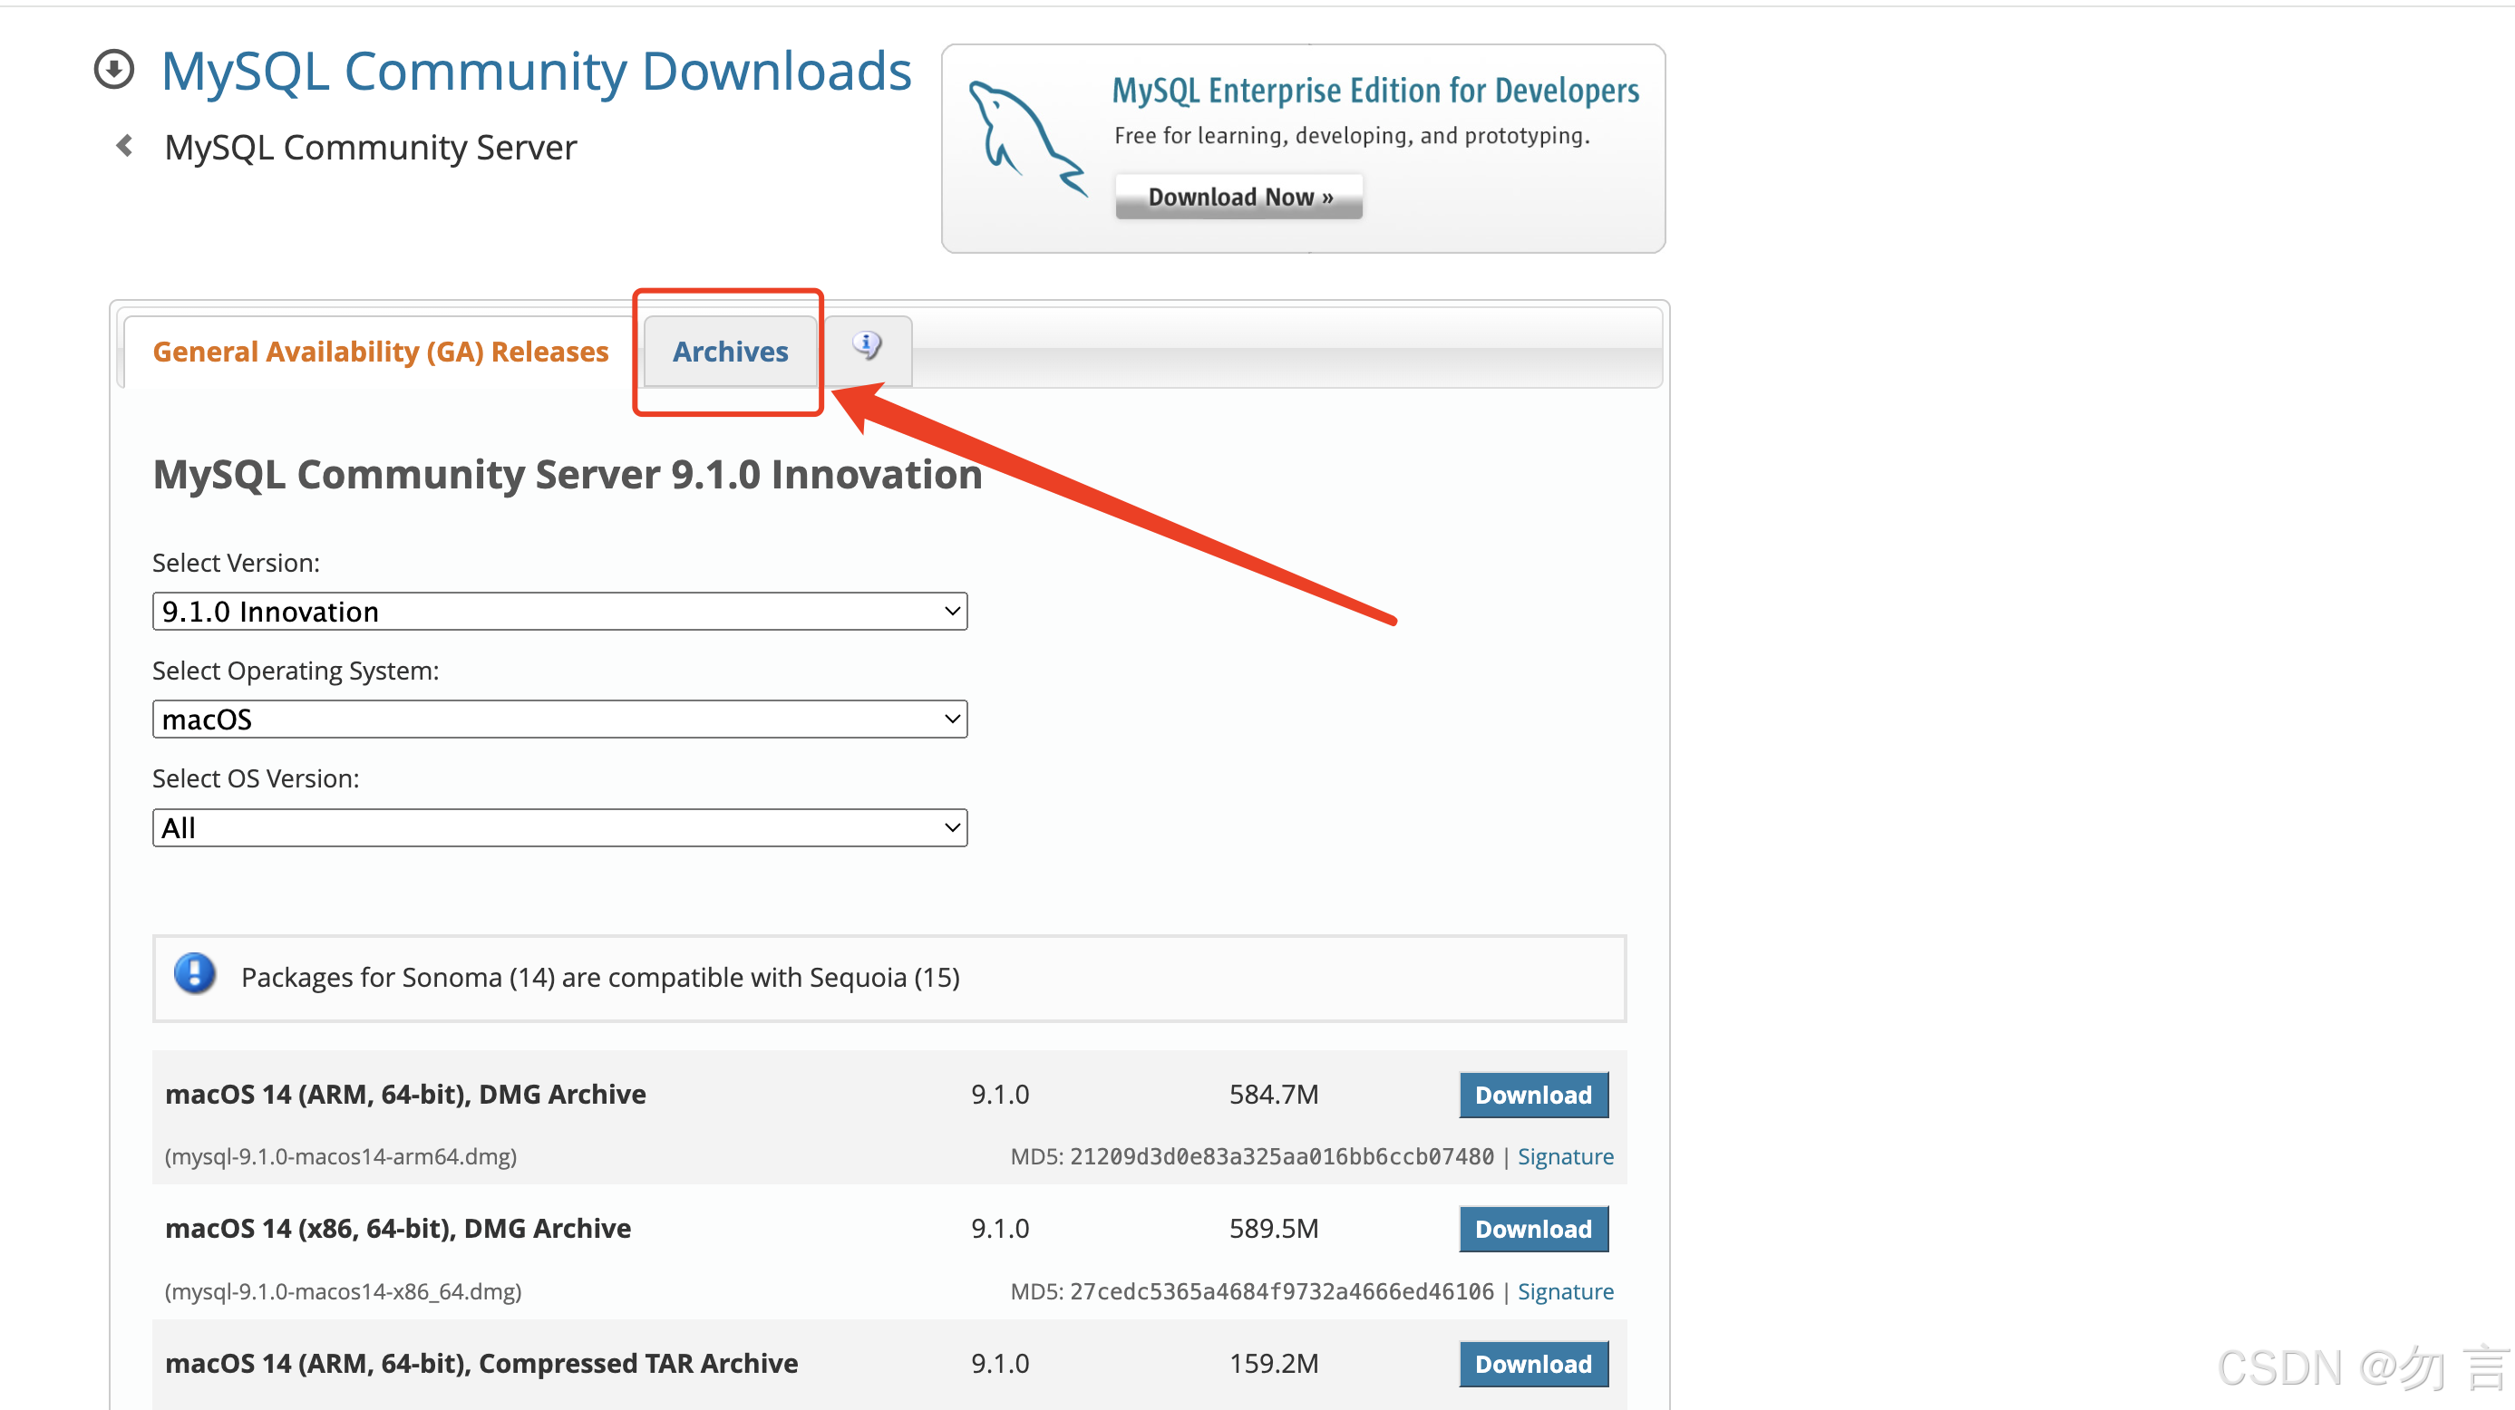Click the circled download arrow icon
This screenshot has height=1410, width=2515.
coord(114,71)
